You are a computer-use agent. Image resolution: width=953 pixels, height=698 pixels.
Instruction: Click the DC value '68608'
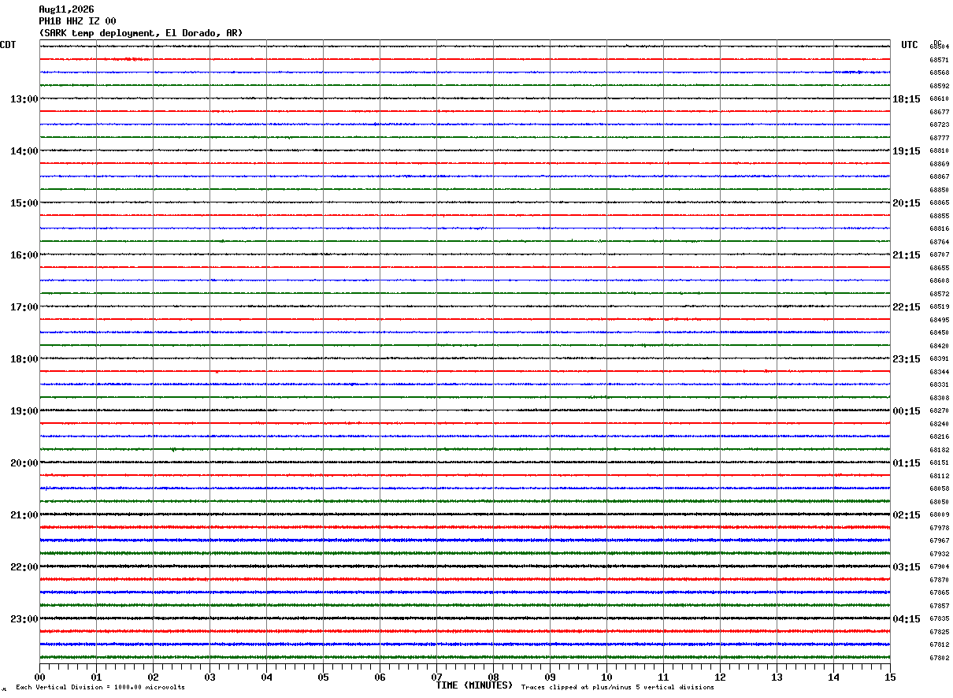pos(940,281)
